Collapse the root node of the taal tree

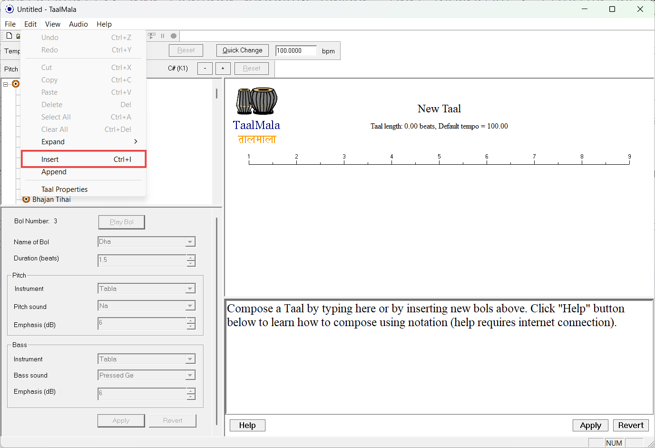click(6, 84)
